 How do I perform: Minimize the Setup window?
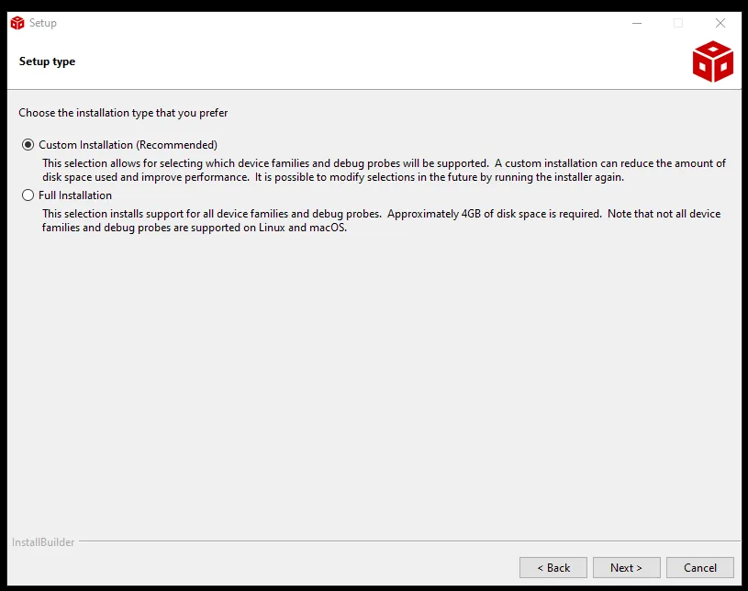pos(636,23)
